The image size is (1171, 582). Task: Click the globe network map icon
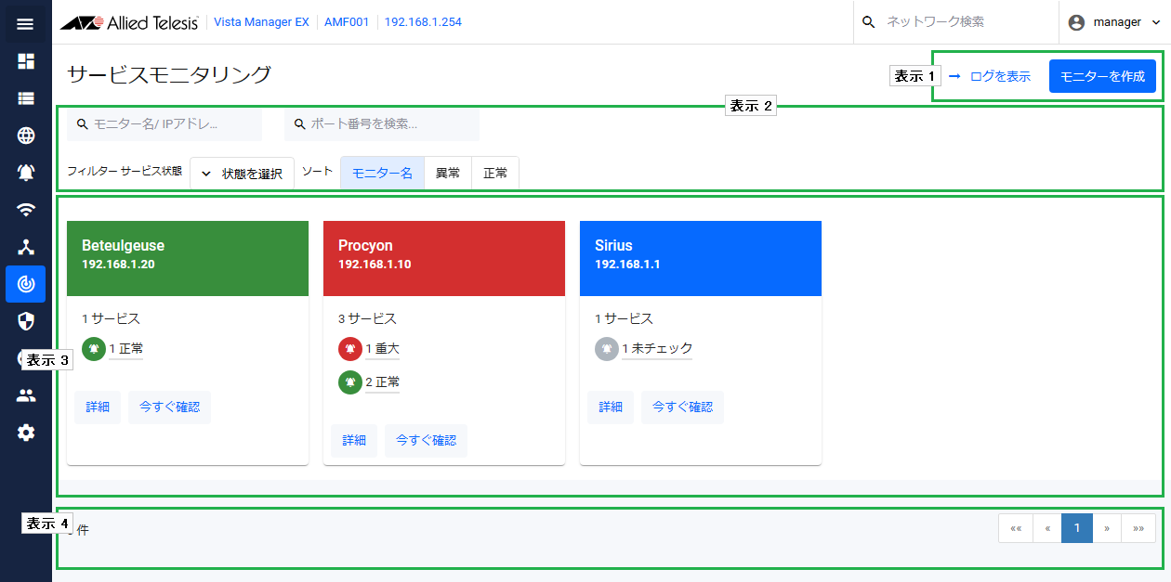[26, 136]
